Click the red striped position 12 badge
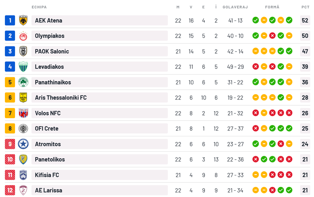314x197 pixels. pyautogui.click(x=10, y=190)
